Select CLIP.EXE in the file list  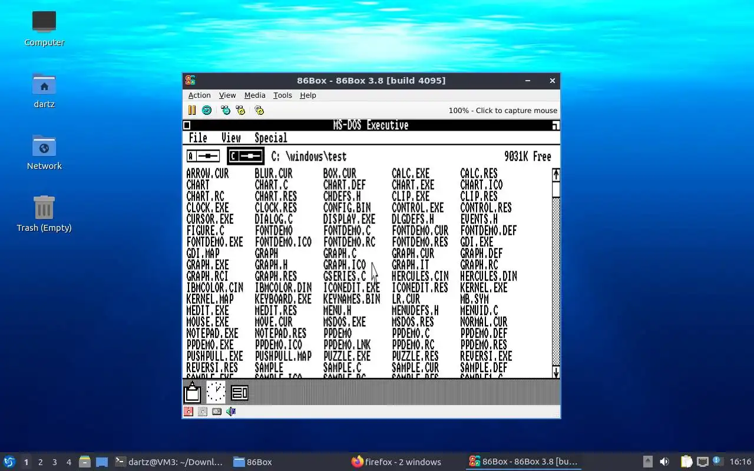(x=411, y=197)
